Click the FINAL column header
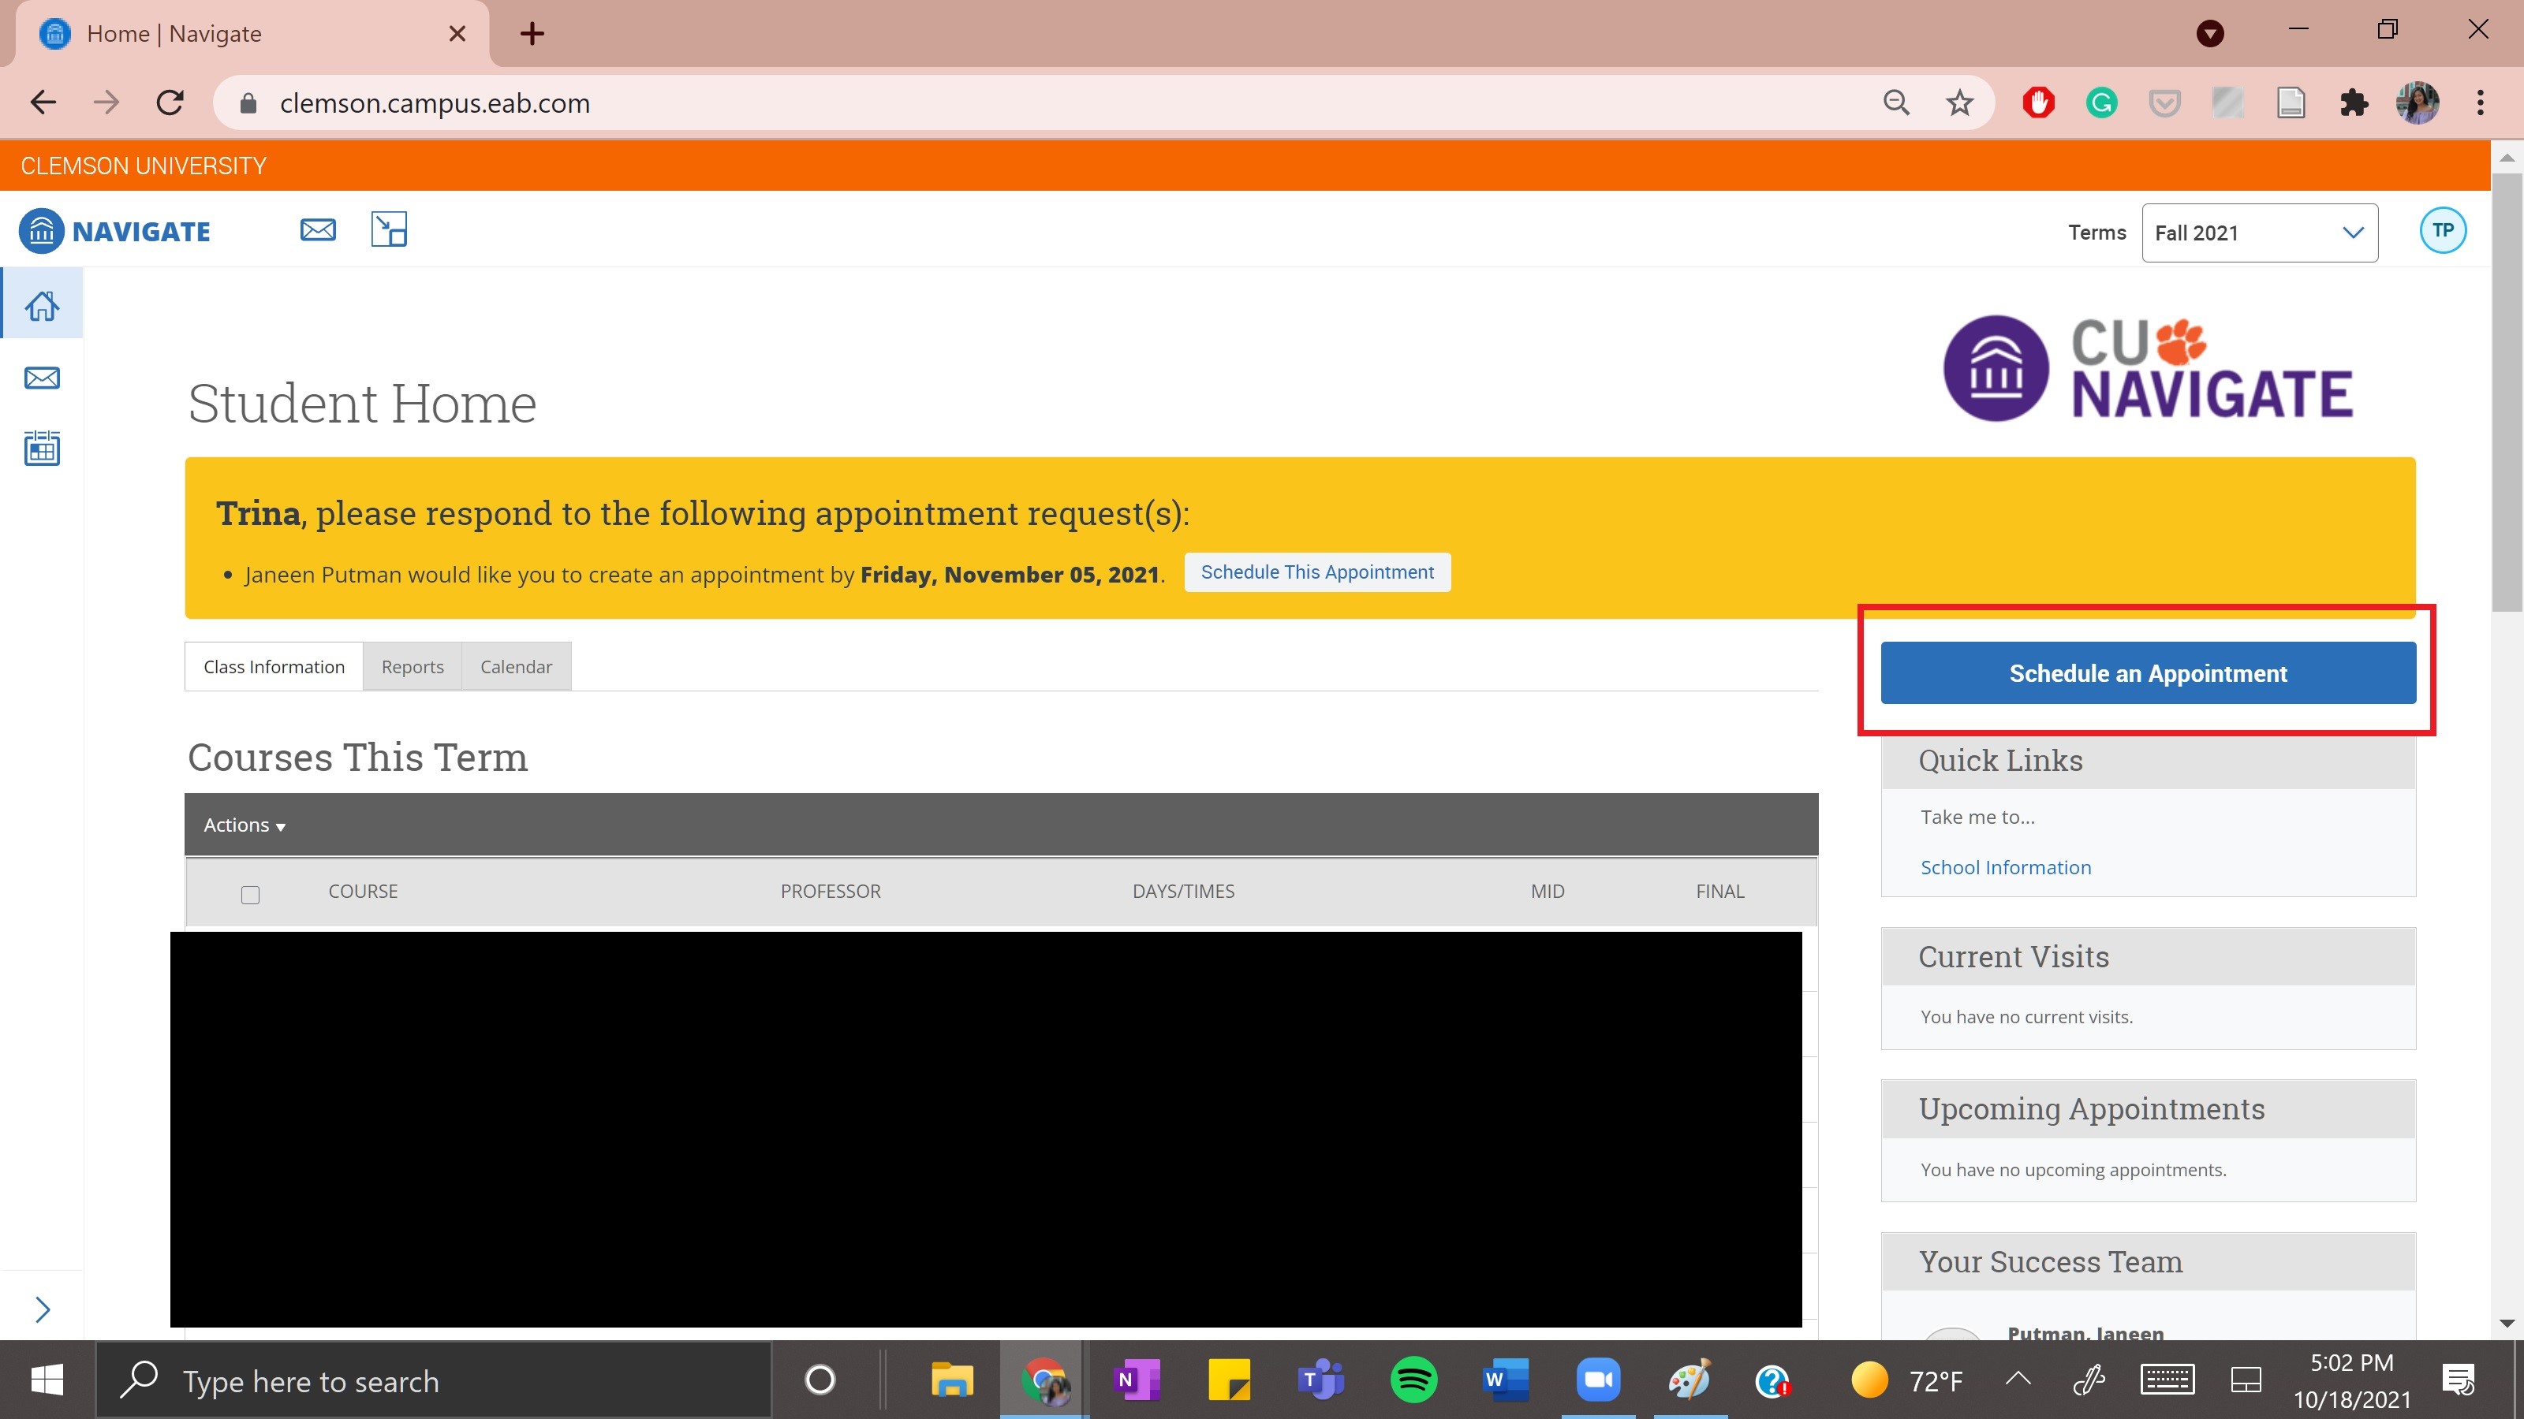 [x=1719, y=891]
